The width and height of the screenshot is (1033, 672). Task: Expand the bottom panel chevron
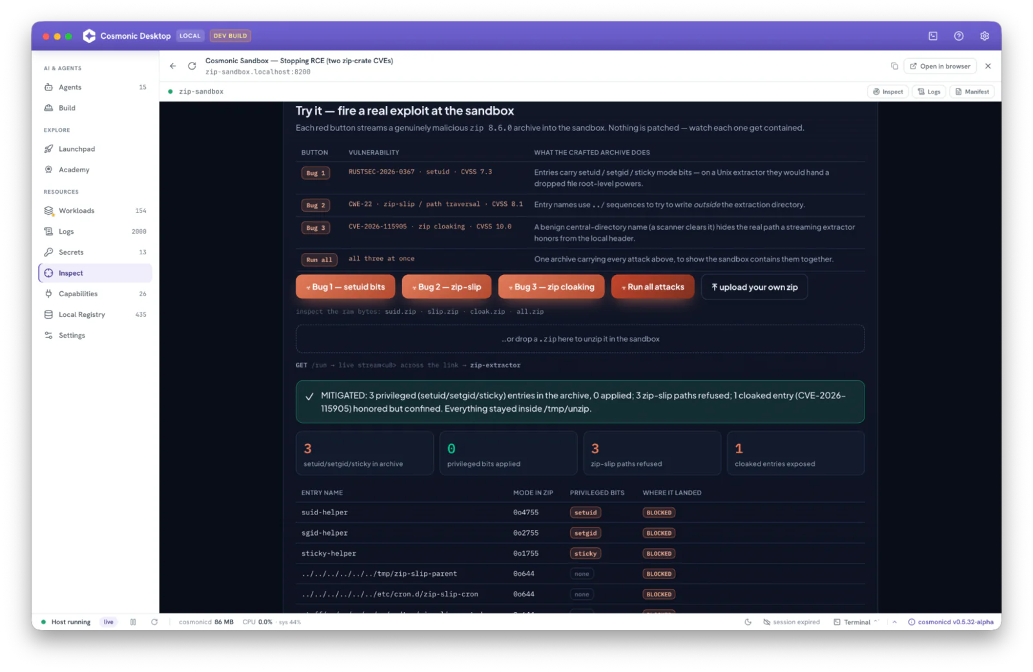click(x=894, y=622)
